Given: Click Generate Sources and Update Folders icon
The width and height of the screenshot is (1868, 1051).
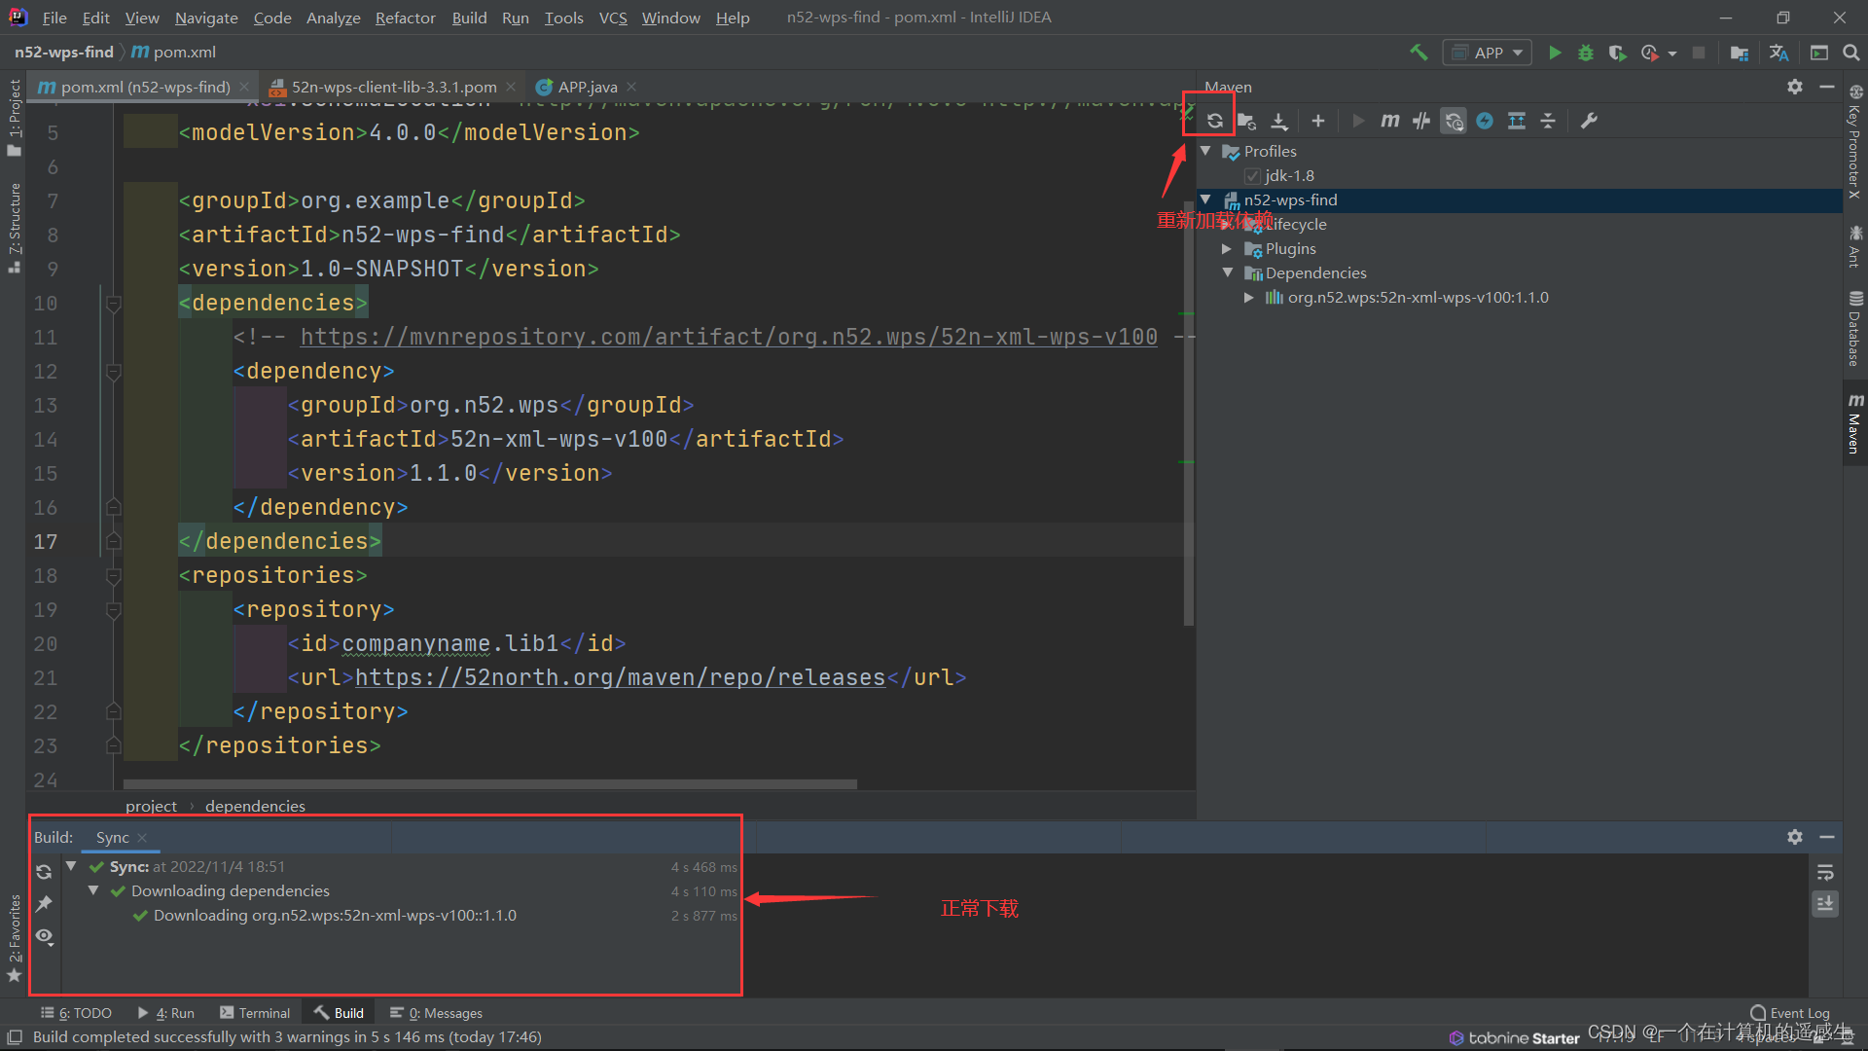Looking at the screenshot, I should coord(1246,121).
